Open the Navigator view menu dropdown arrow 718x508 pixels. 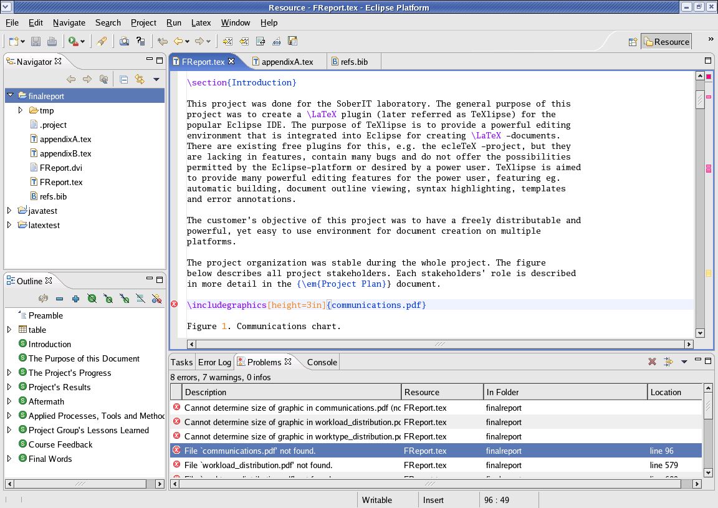[x=156, y=79]
